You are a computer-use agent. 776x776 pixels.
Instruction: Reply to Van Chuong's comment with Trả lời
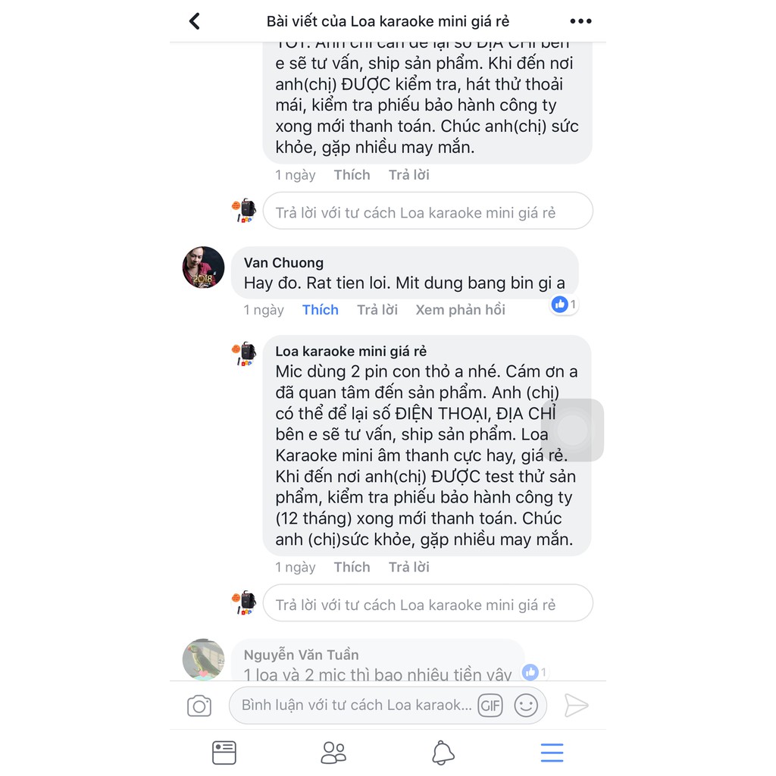(x=377, y=310)
